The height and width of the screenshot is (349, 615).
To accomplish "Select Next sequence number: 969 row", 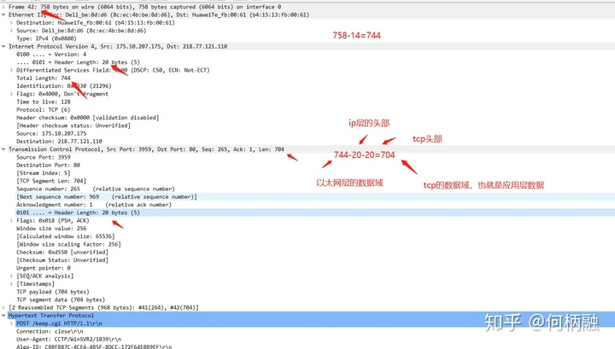I will tap(106, 196).
